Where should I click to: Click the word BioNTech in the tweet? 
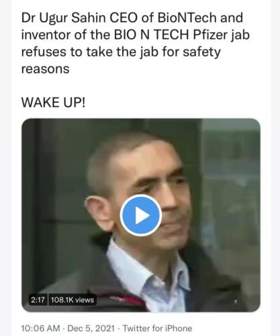coord(187,17)
